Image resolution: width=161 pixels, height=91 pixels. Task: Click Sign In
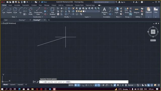[122, 2]
